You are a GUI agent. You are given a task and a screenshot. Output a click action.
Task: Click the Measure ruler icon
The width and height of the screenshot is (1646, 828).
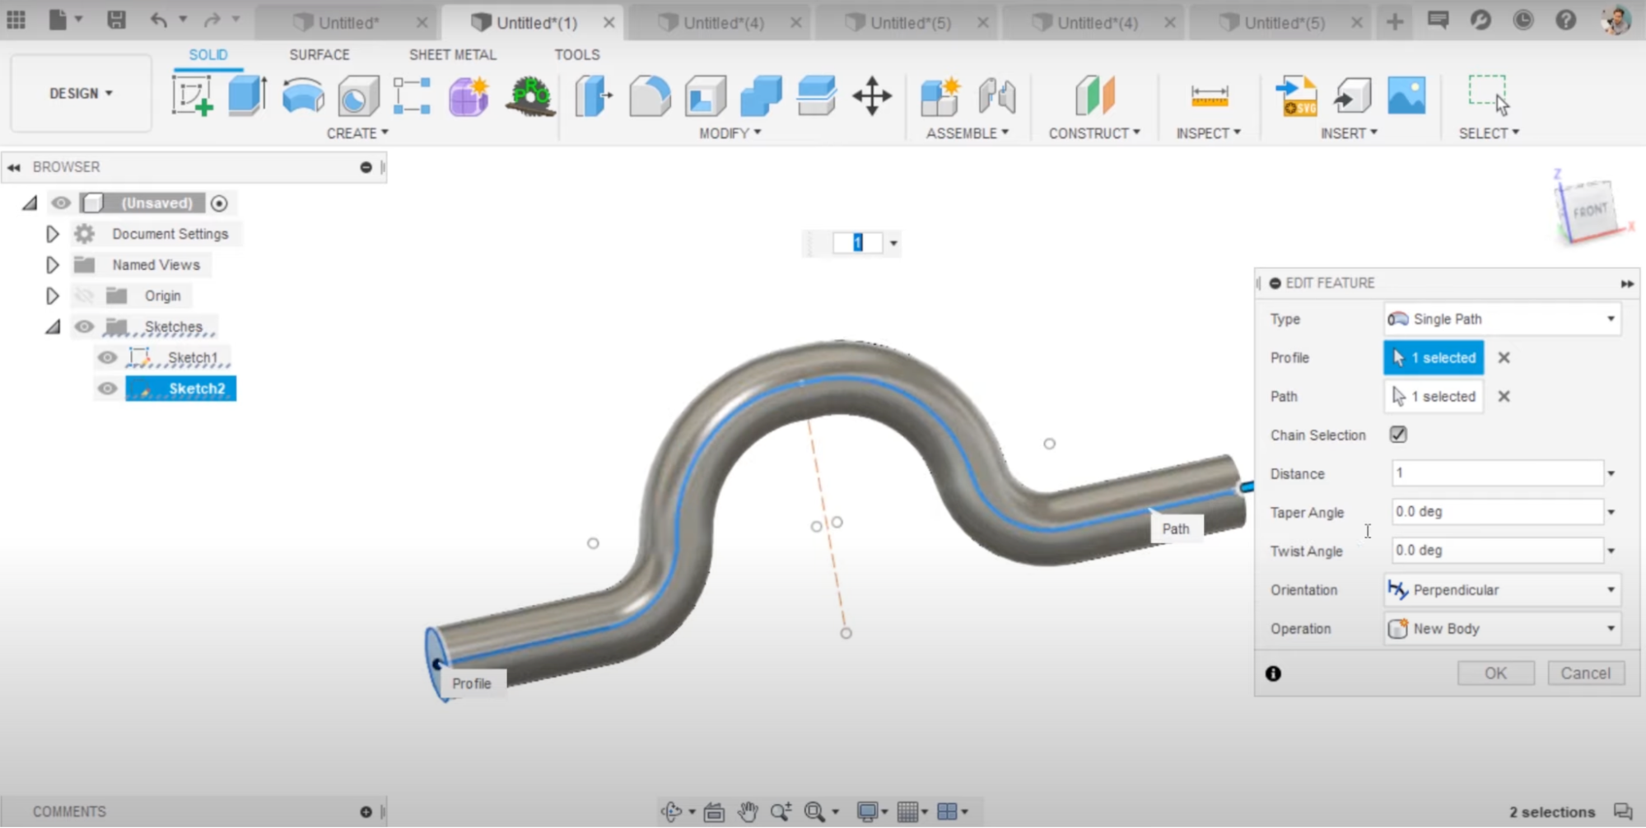point(1209,95)
